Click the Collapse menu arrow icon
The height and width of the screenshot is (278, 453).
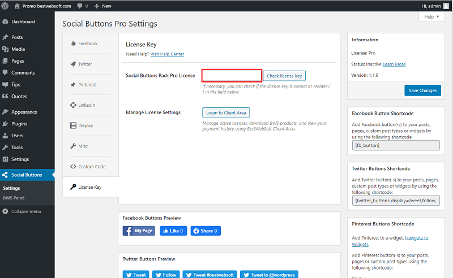[5, 211]
